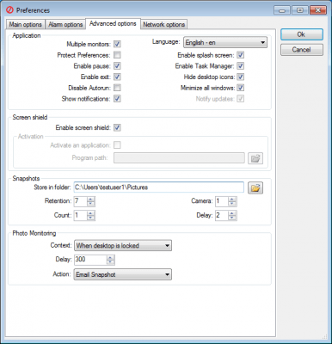Decrease the Photo Monitoring Delay of 300
The height and width of the screenshot is (344, 332).
click(110, 262)
